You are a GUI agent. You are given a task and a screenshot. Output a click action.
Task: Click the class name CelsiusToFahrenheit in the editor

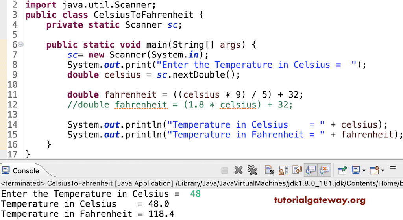click(143, 15)
